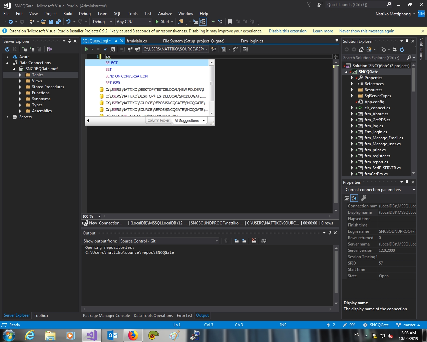Click the Open File folder icon
The width and height of the screenshot is (427, 342).
(x=44, y=22)
